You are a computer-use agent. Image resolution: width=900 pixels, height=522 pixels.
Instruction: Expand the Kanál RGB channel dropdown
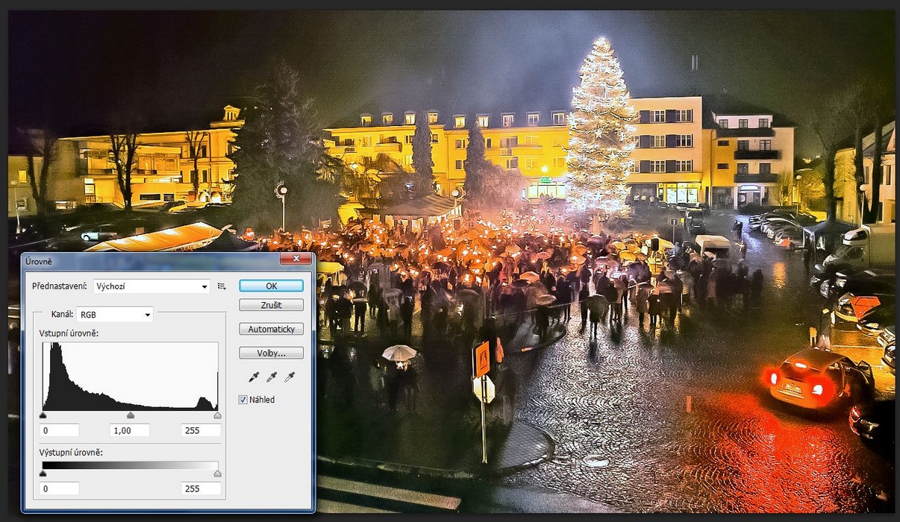tap(114, 315)
